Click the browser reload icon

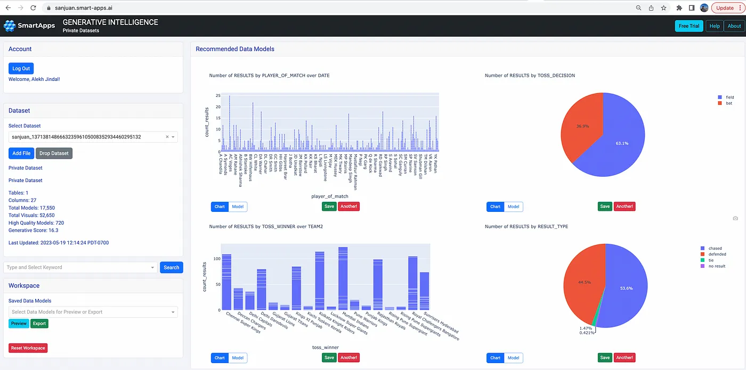tap(34, 8)
